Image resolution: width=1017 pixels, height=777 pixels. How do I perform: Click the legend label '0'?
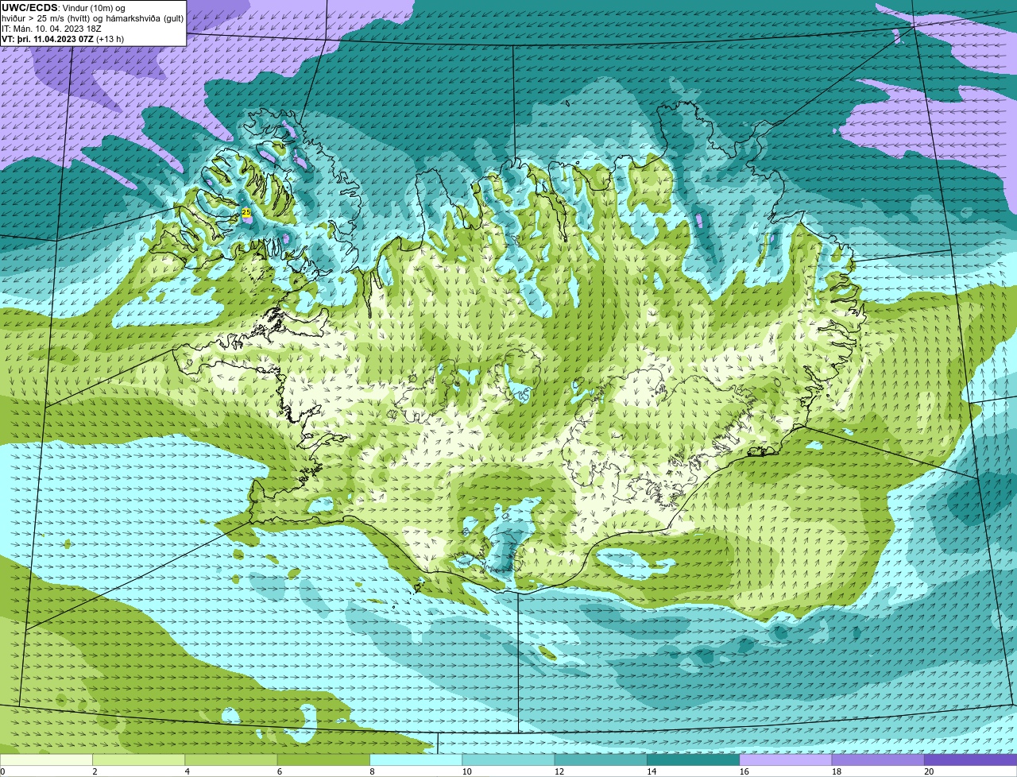(2, 771)
